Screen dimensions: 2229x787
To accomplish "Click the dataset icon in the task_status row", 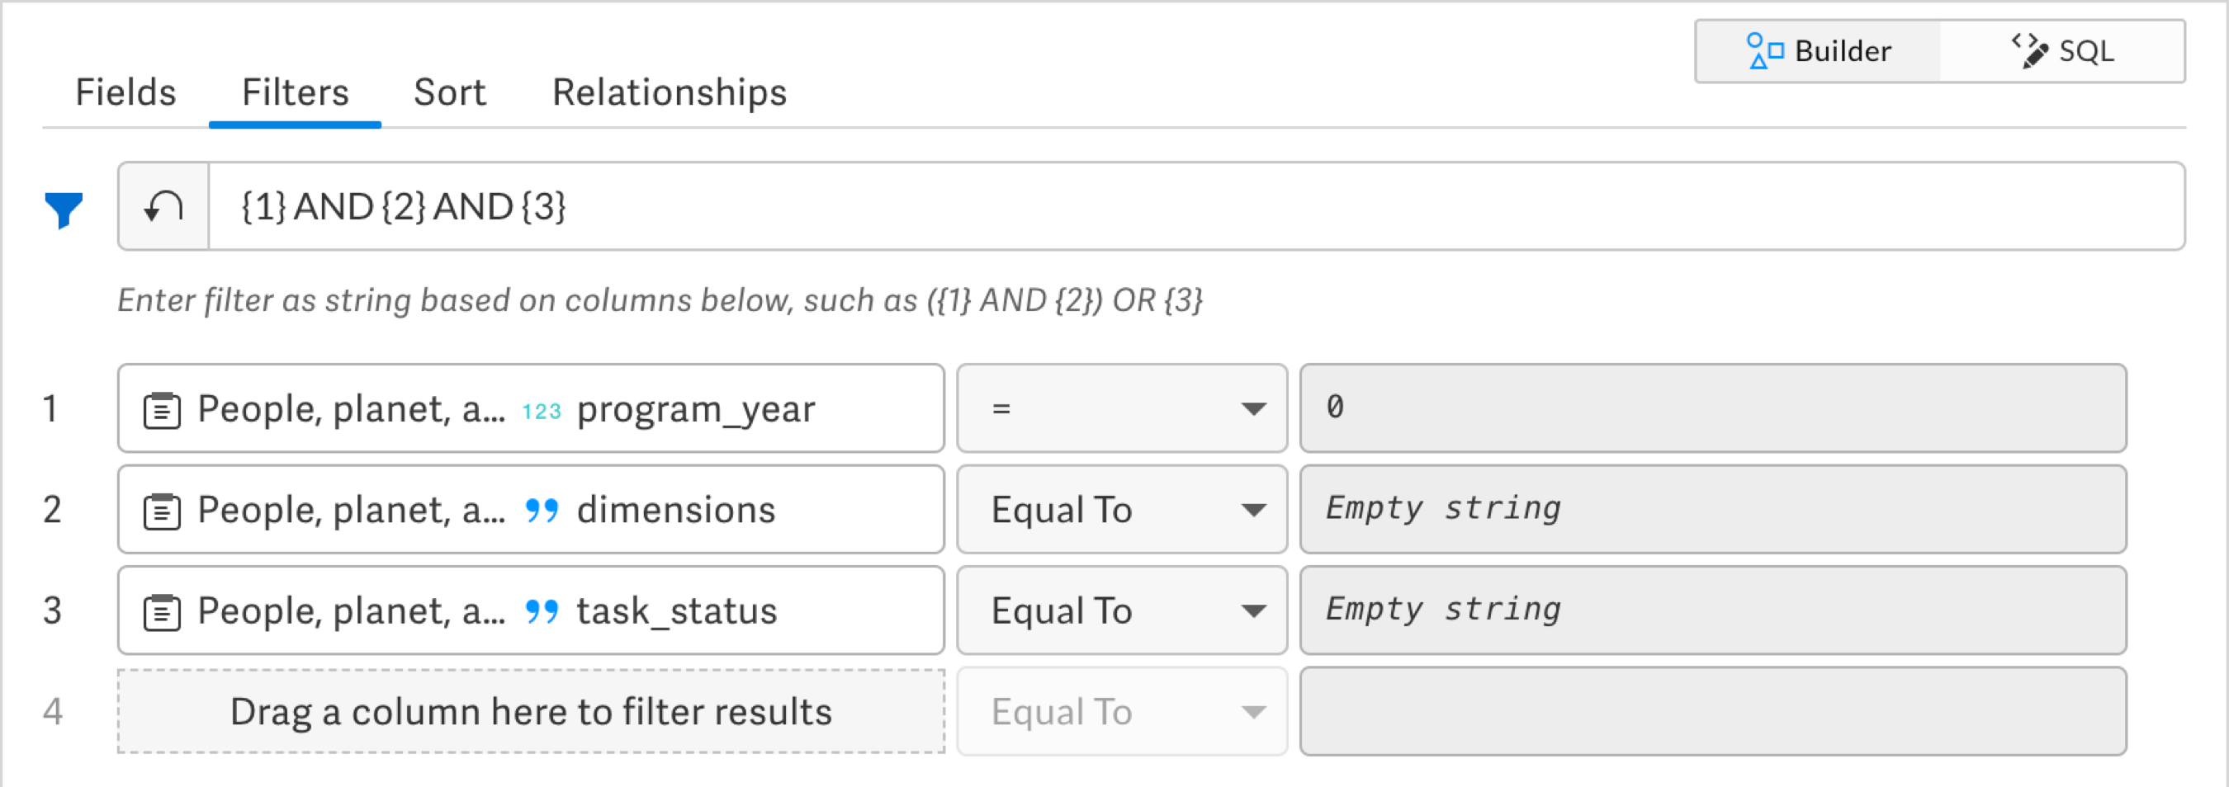I will pyautogui.click(x=162, y=612).
